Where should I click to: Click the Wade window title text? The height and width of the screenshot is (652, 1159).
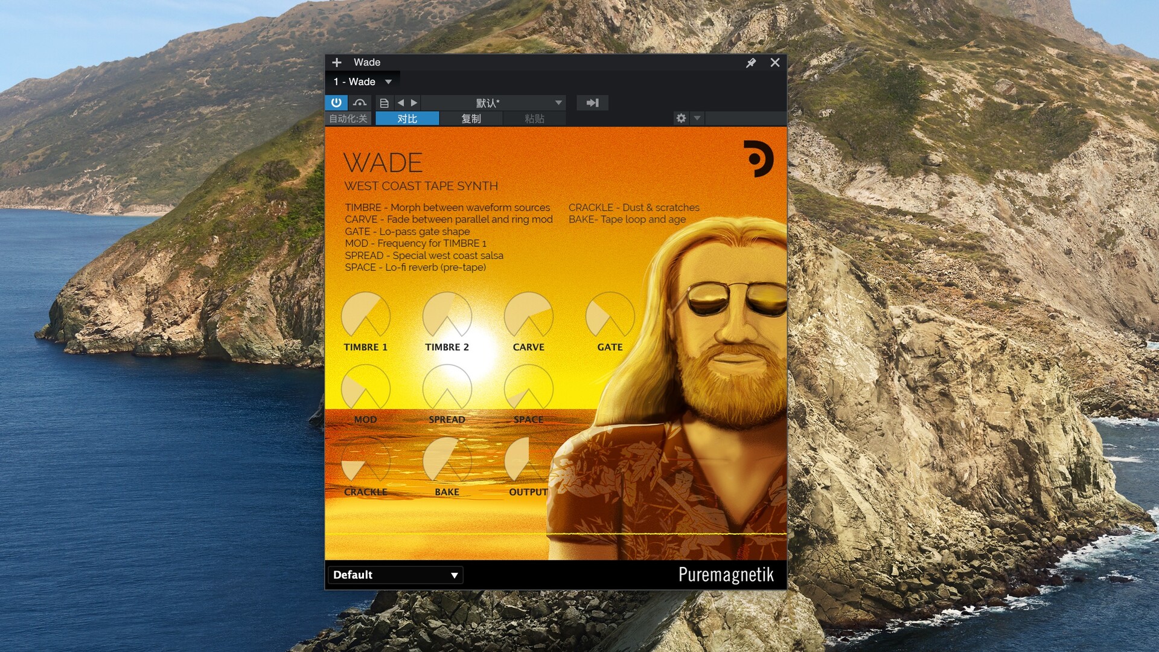[367, 62]
